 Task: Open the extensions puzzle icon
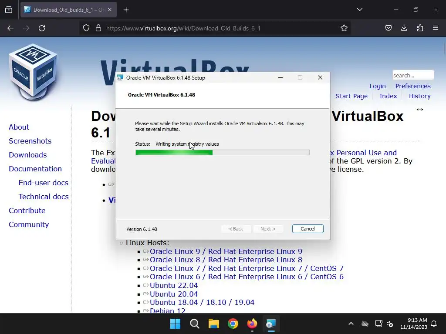click(x=420, y=28)
